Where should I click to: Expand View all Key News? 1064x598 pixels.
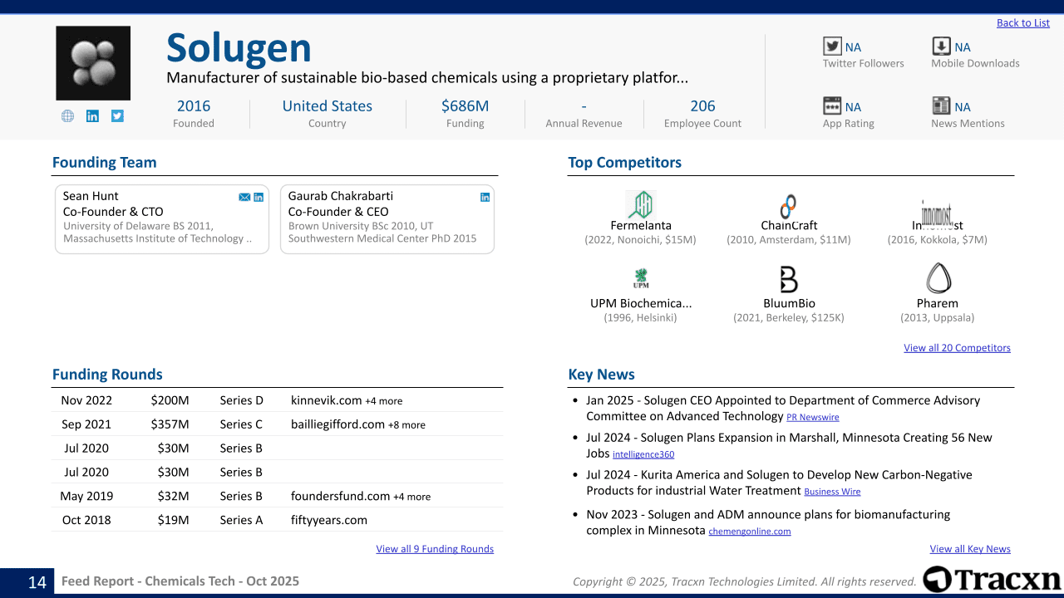pyautogui.click(x=969, y=549)
